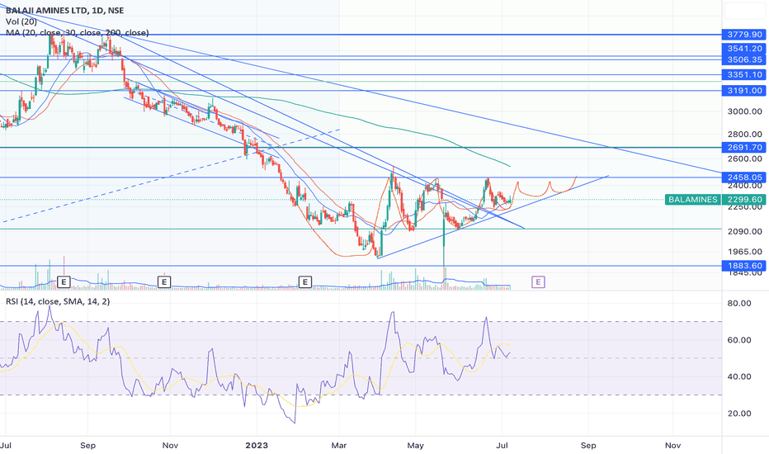Click the May label on the time axis
This screenshot has width=769, height=454.
415,445
